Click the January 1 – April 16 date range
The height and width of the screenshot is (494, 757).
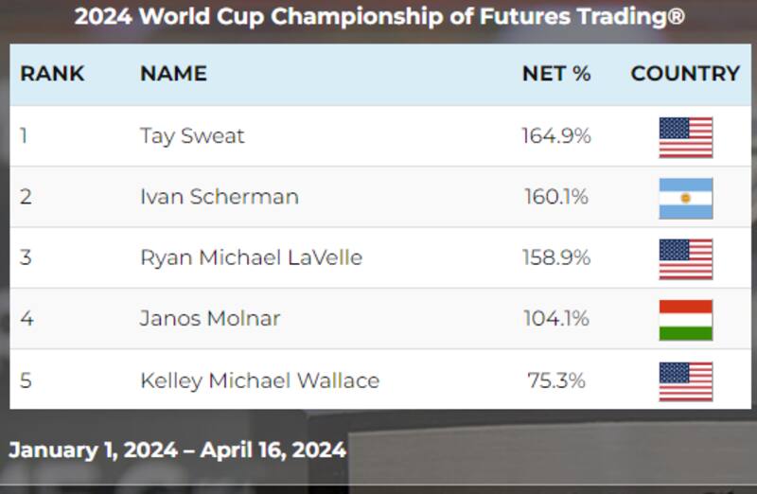tap(177, 450)
